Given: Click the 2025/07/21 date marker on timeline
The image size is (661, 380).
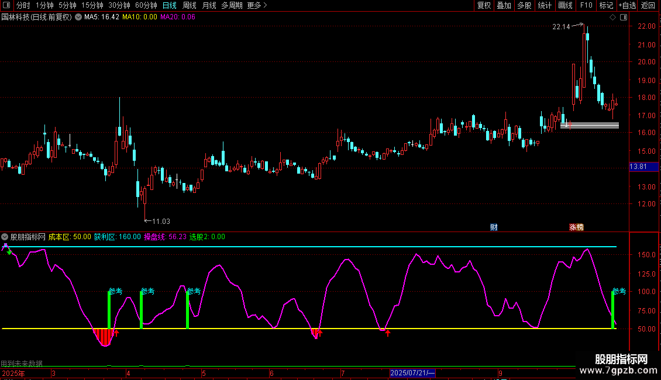Looking at the screenshot, I should pyautogui.click(x=412, y=372).
